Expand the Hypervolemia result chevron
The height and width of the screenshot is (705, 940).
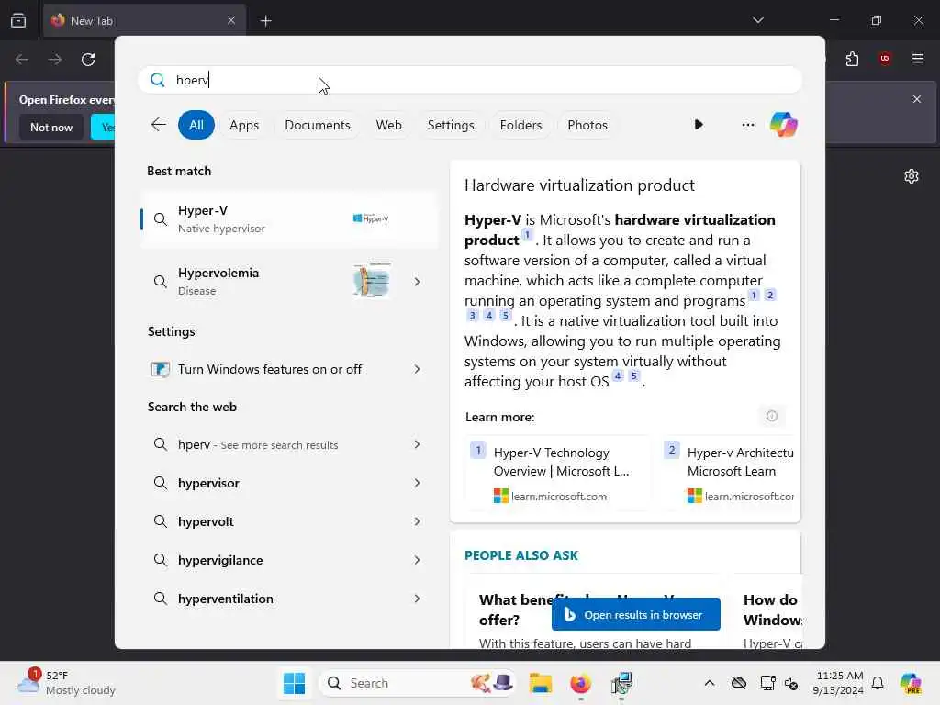(x=417, y=281)
